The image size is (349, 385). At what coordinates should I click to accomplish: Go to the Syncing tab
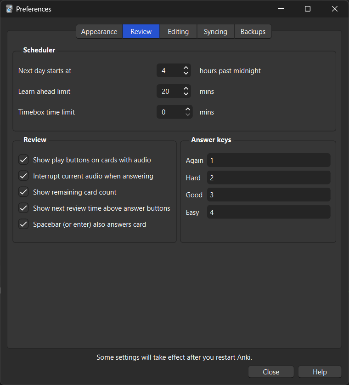[x=215, y=31]
